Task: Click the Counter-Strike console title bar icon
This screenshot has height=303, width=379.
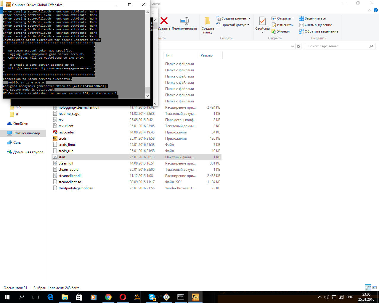Action: coord(8,5)
